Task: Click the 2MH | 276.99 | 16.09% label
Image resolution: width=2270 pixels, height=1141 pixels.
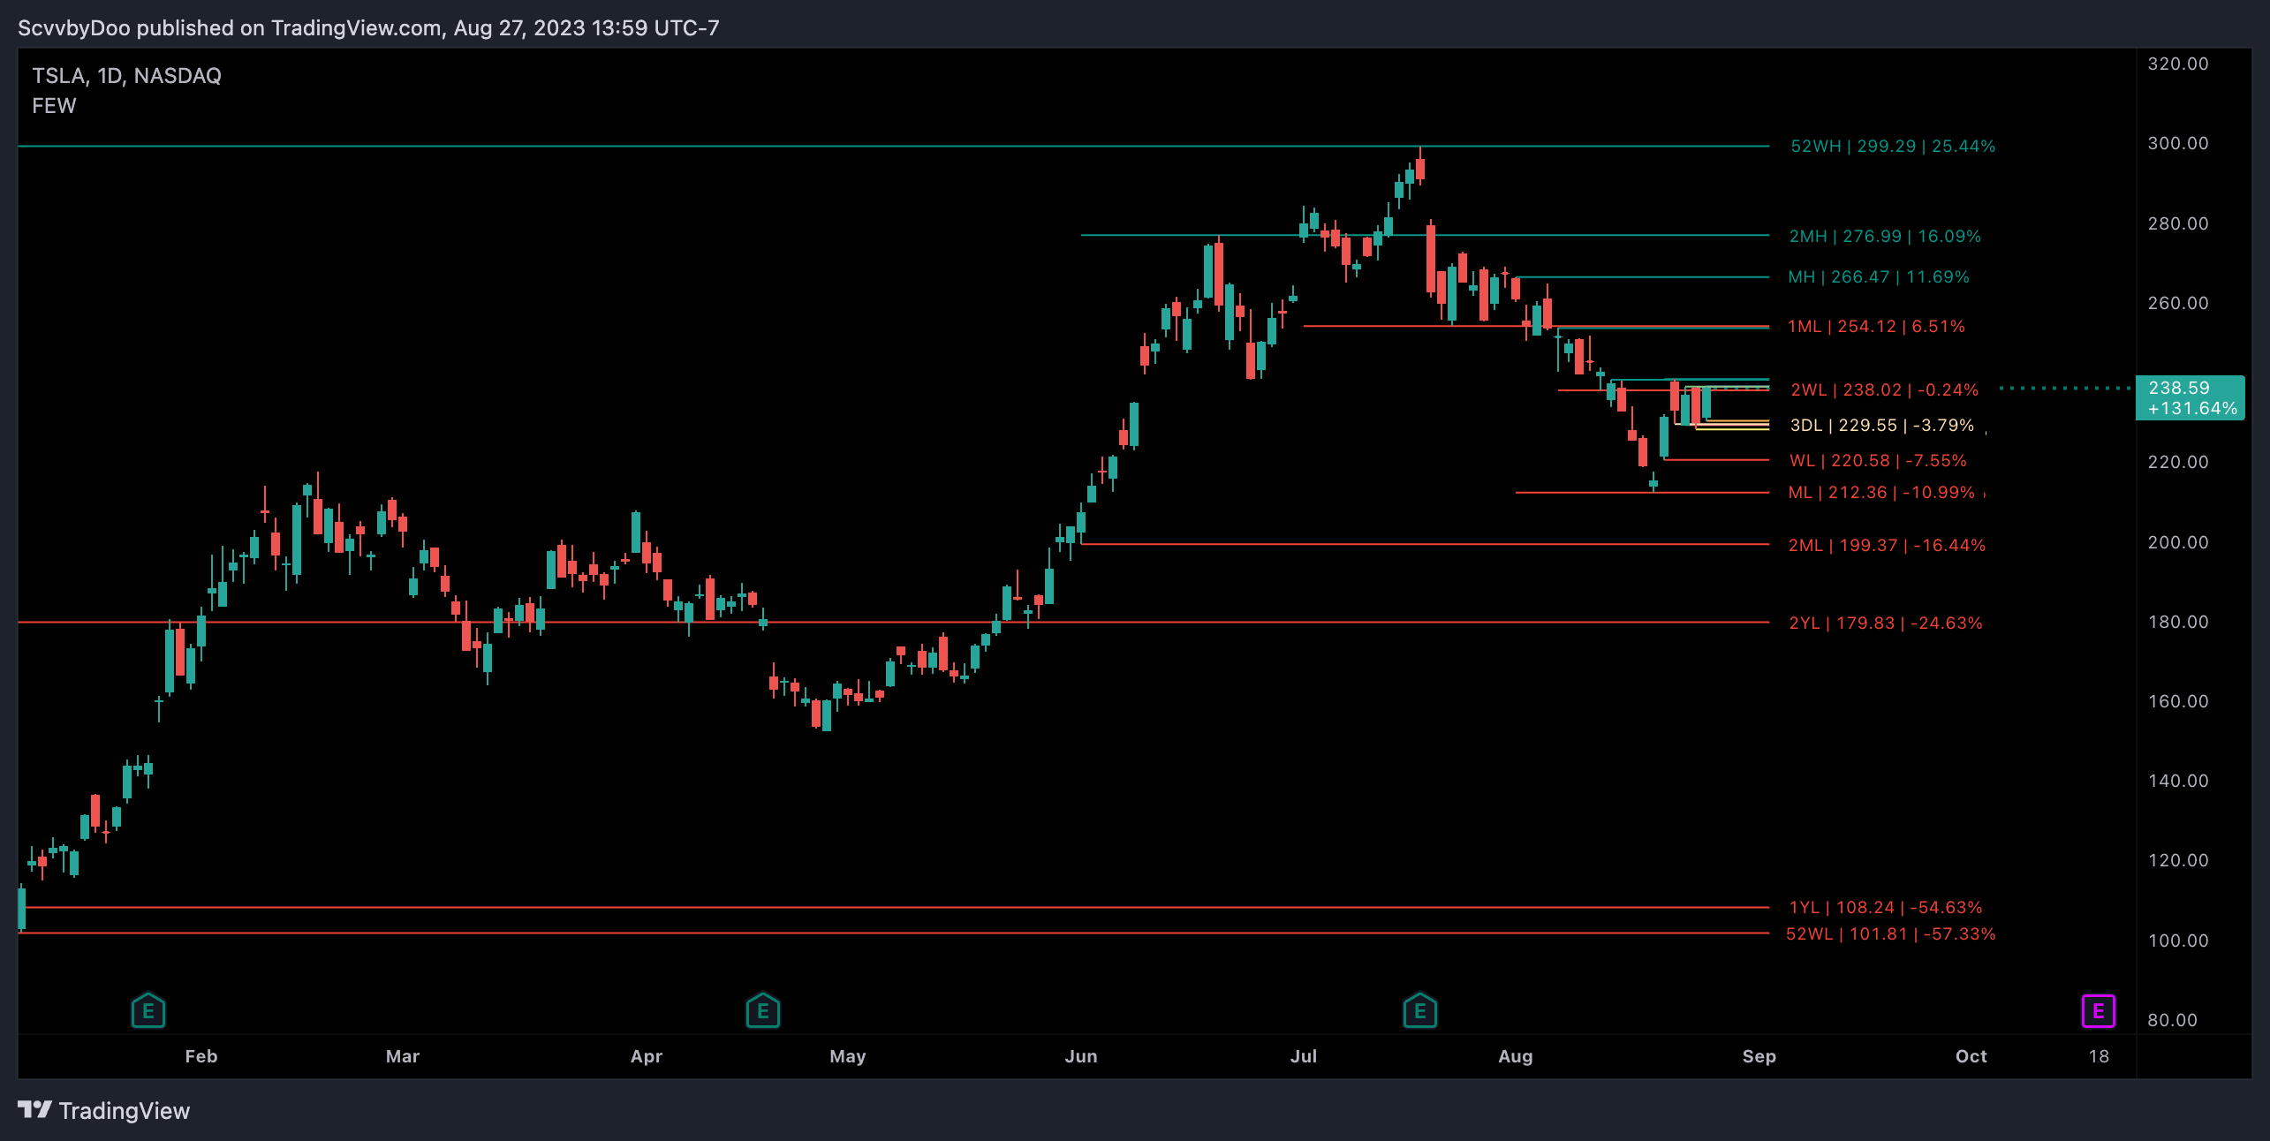Action: 1885,237
